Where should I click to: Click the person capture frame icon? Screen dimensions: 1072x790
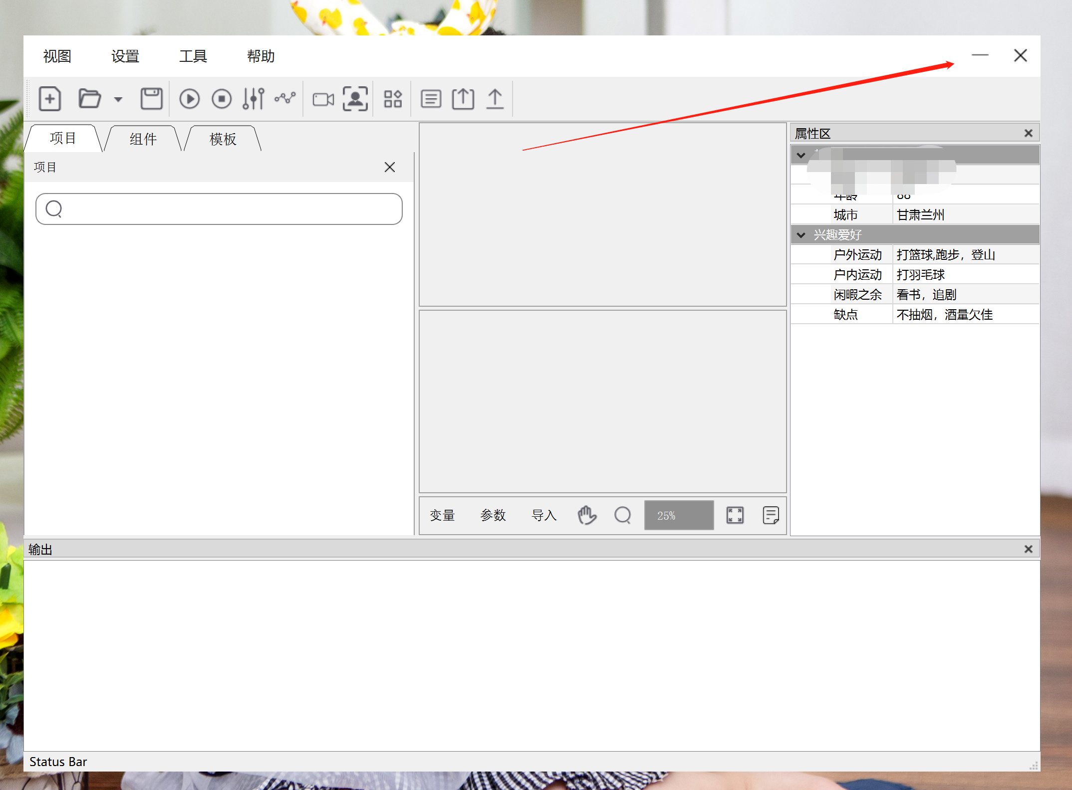pyautogui.click(x=355, y=99)
